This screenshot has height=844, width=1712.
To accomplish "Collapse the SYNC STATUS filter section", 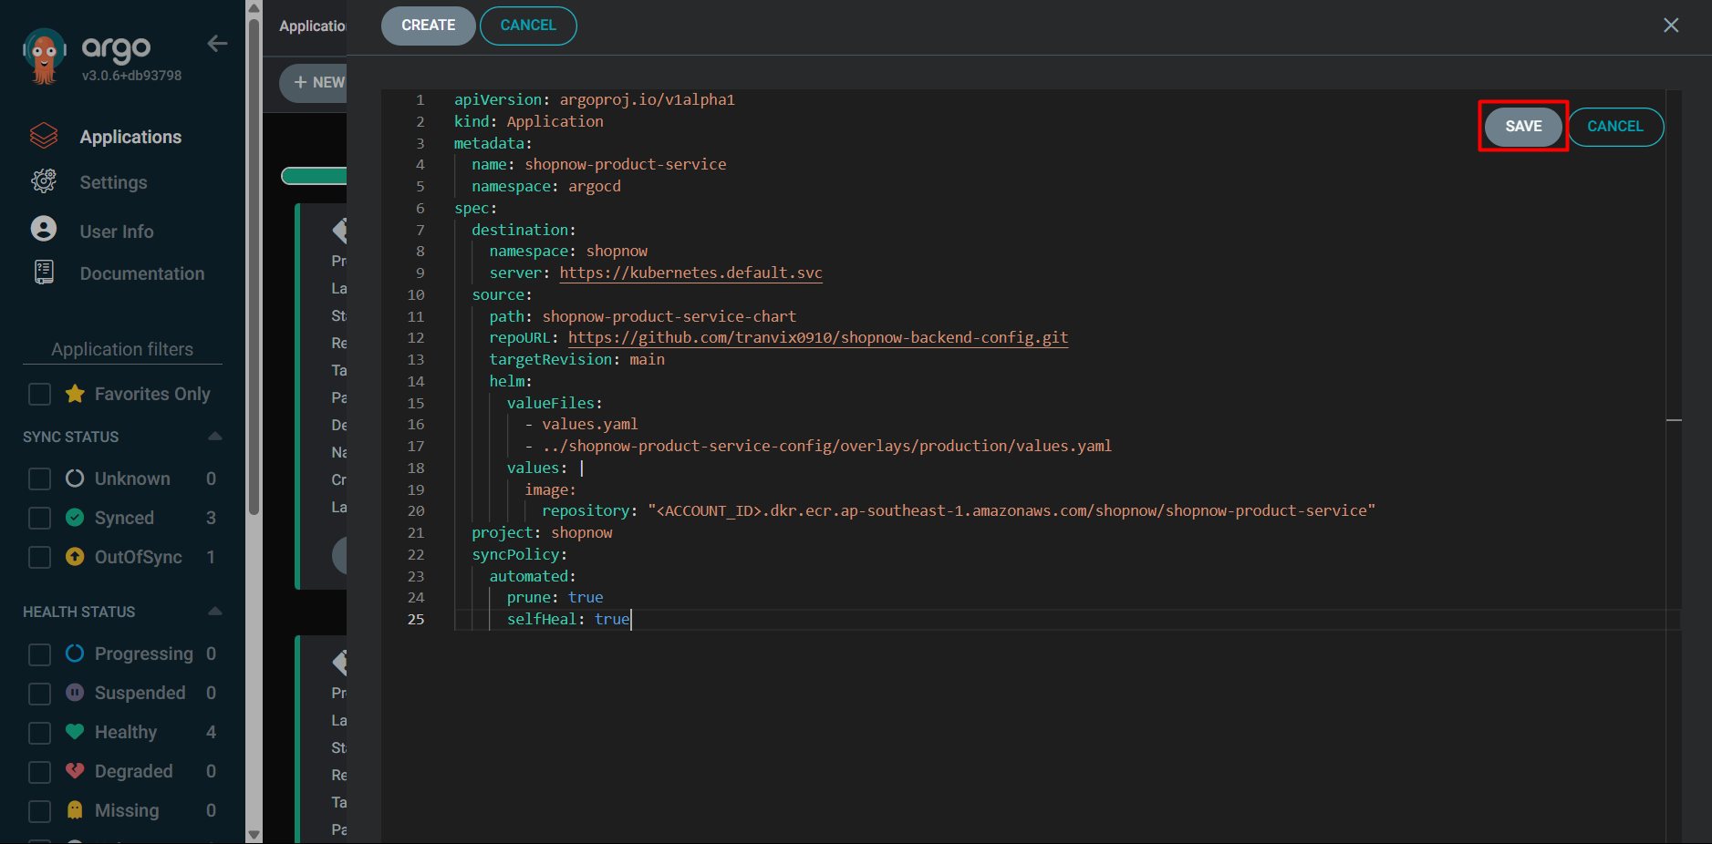I will coord(215,437).
